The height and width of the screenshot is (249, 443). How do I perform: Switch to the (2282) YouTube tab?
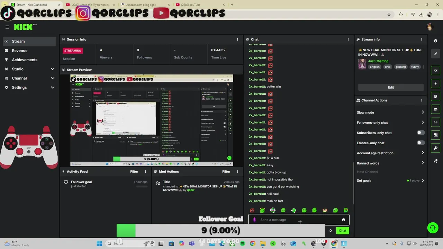[x=201, y=4]
